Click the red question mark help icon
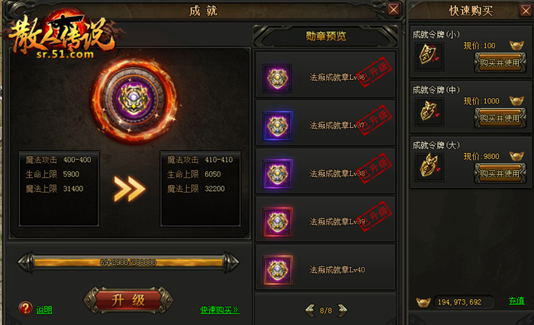This screenshot has height=325, width=534. point(25,308)
